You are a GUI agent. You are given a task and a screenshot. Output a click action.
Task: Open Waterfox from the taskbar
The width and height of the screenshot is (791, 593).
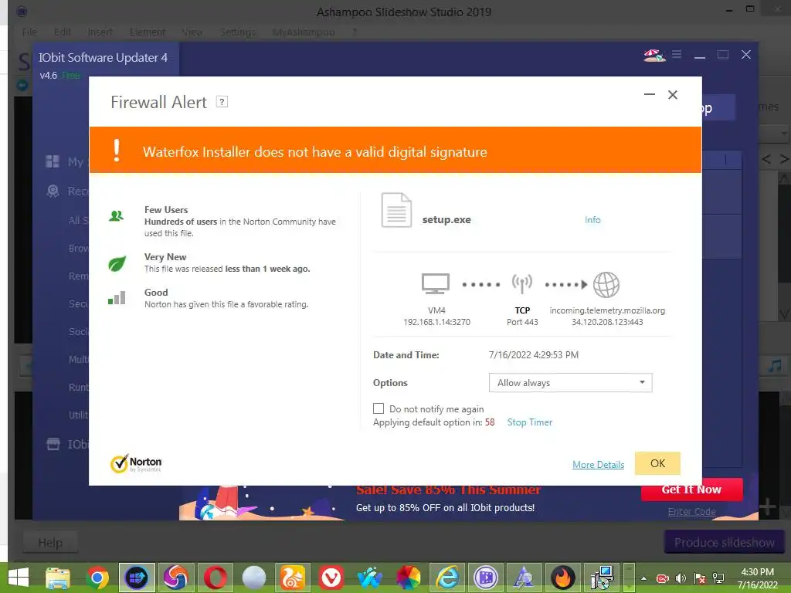click(370, 578)
